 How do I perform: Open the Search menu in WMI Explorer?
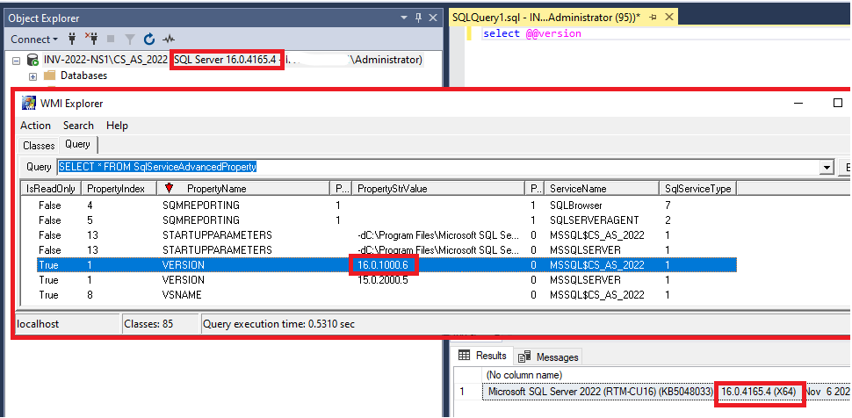(78, 126)
